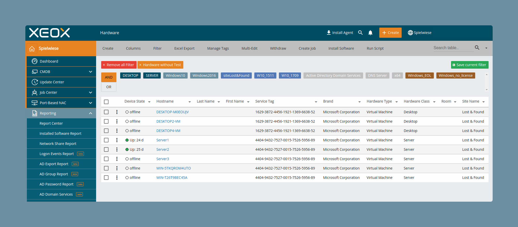The image size is (518, 227).
Task: Click the CMDB monitor icon
Action: pos(34,72)
